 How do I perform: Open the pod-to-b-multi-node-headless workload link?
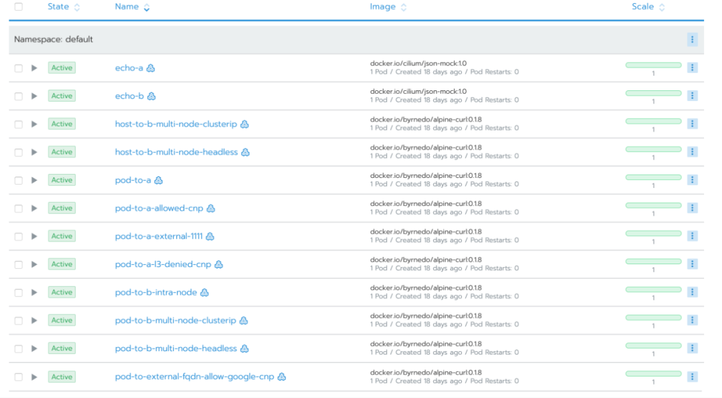coord(176,349)
